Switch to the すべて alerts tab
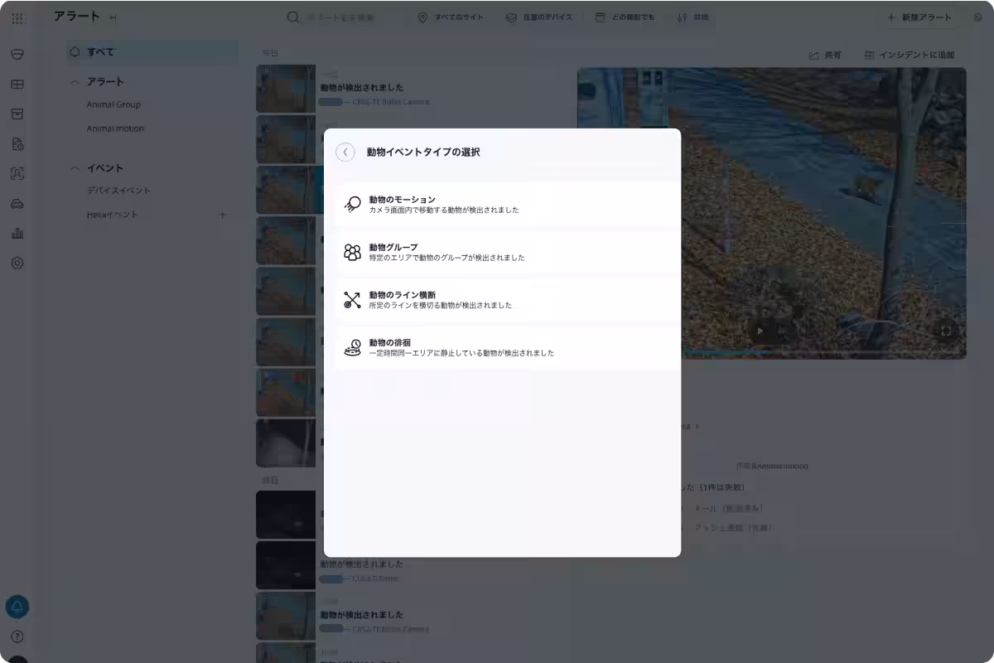Image resolution: width=994 pixels, height=663 pixels. coord(101,51)
